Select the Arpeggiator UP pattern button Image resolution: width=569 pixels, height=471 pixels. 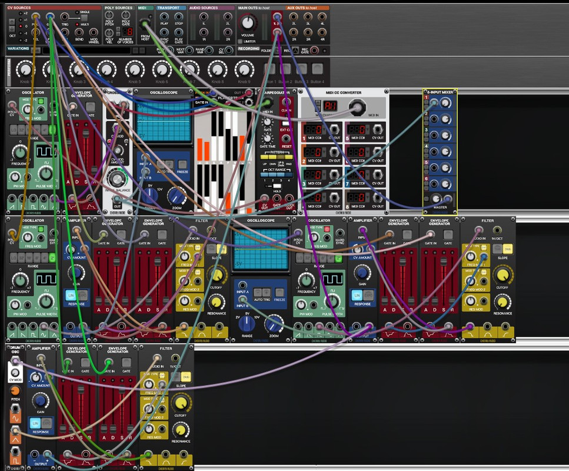pyautogui.click(x=265, y=157)
